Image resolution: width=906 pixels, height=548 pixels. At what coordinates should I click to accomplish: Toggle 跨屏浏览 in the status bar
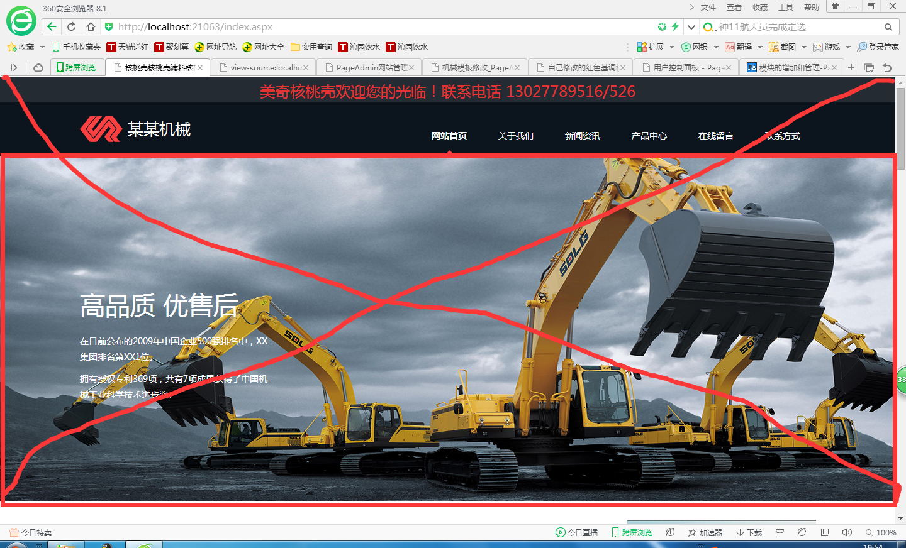(x=632, y=532)
